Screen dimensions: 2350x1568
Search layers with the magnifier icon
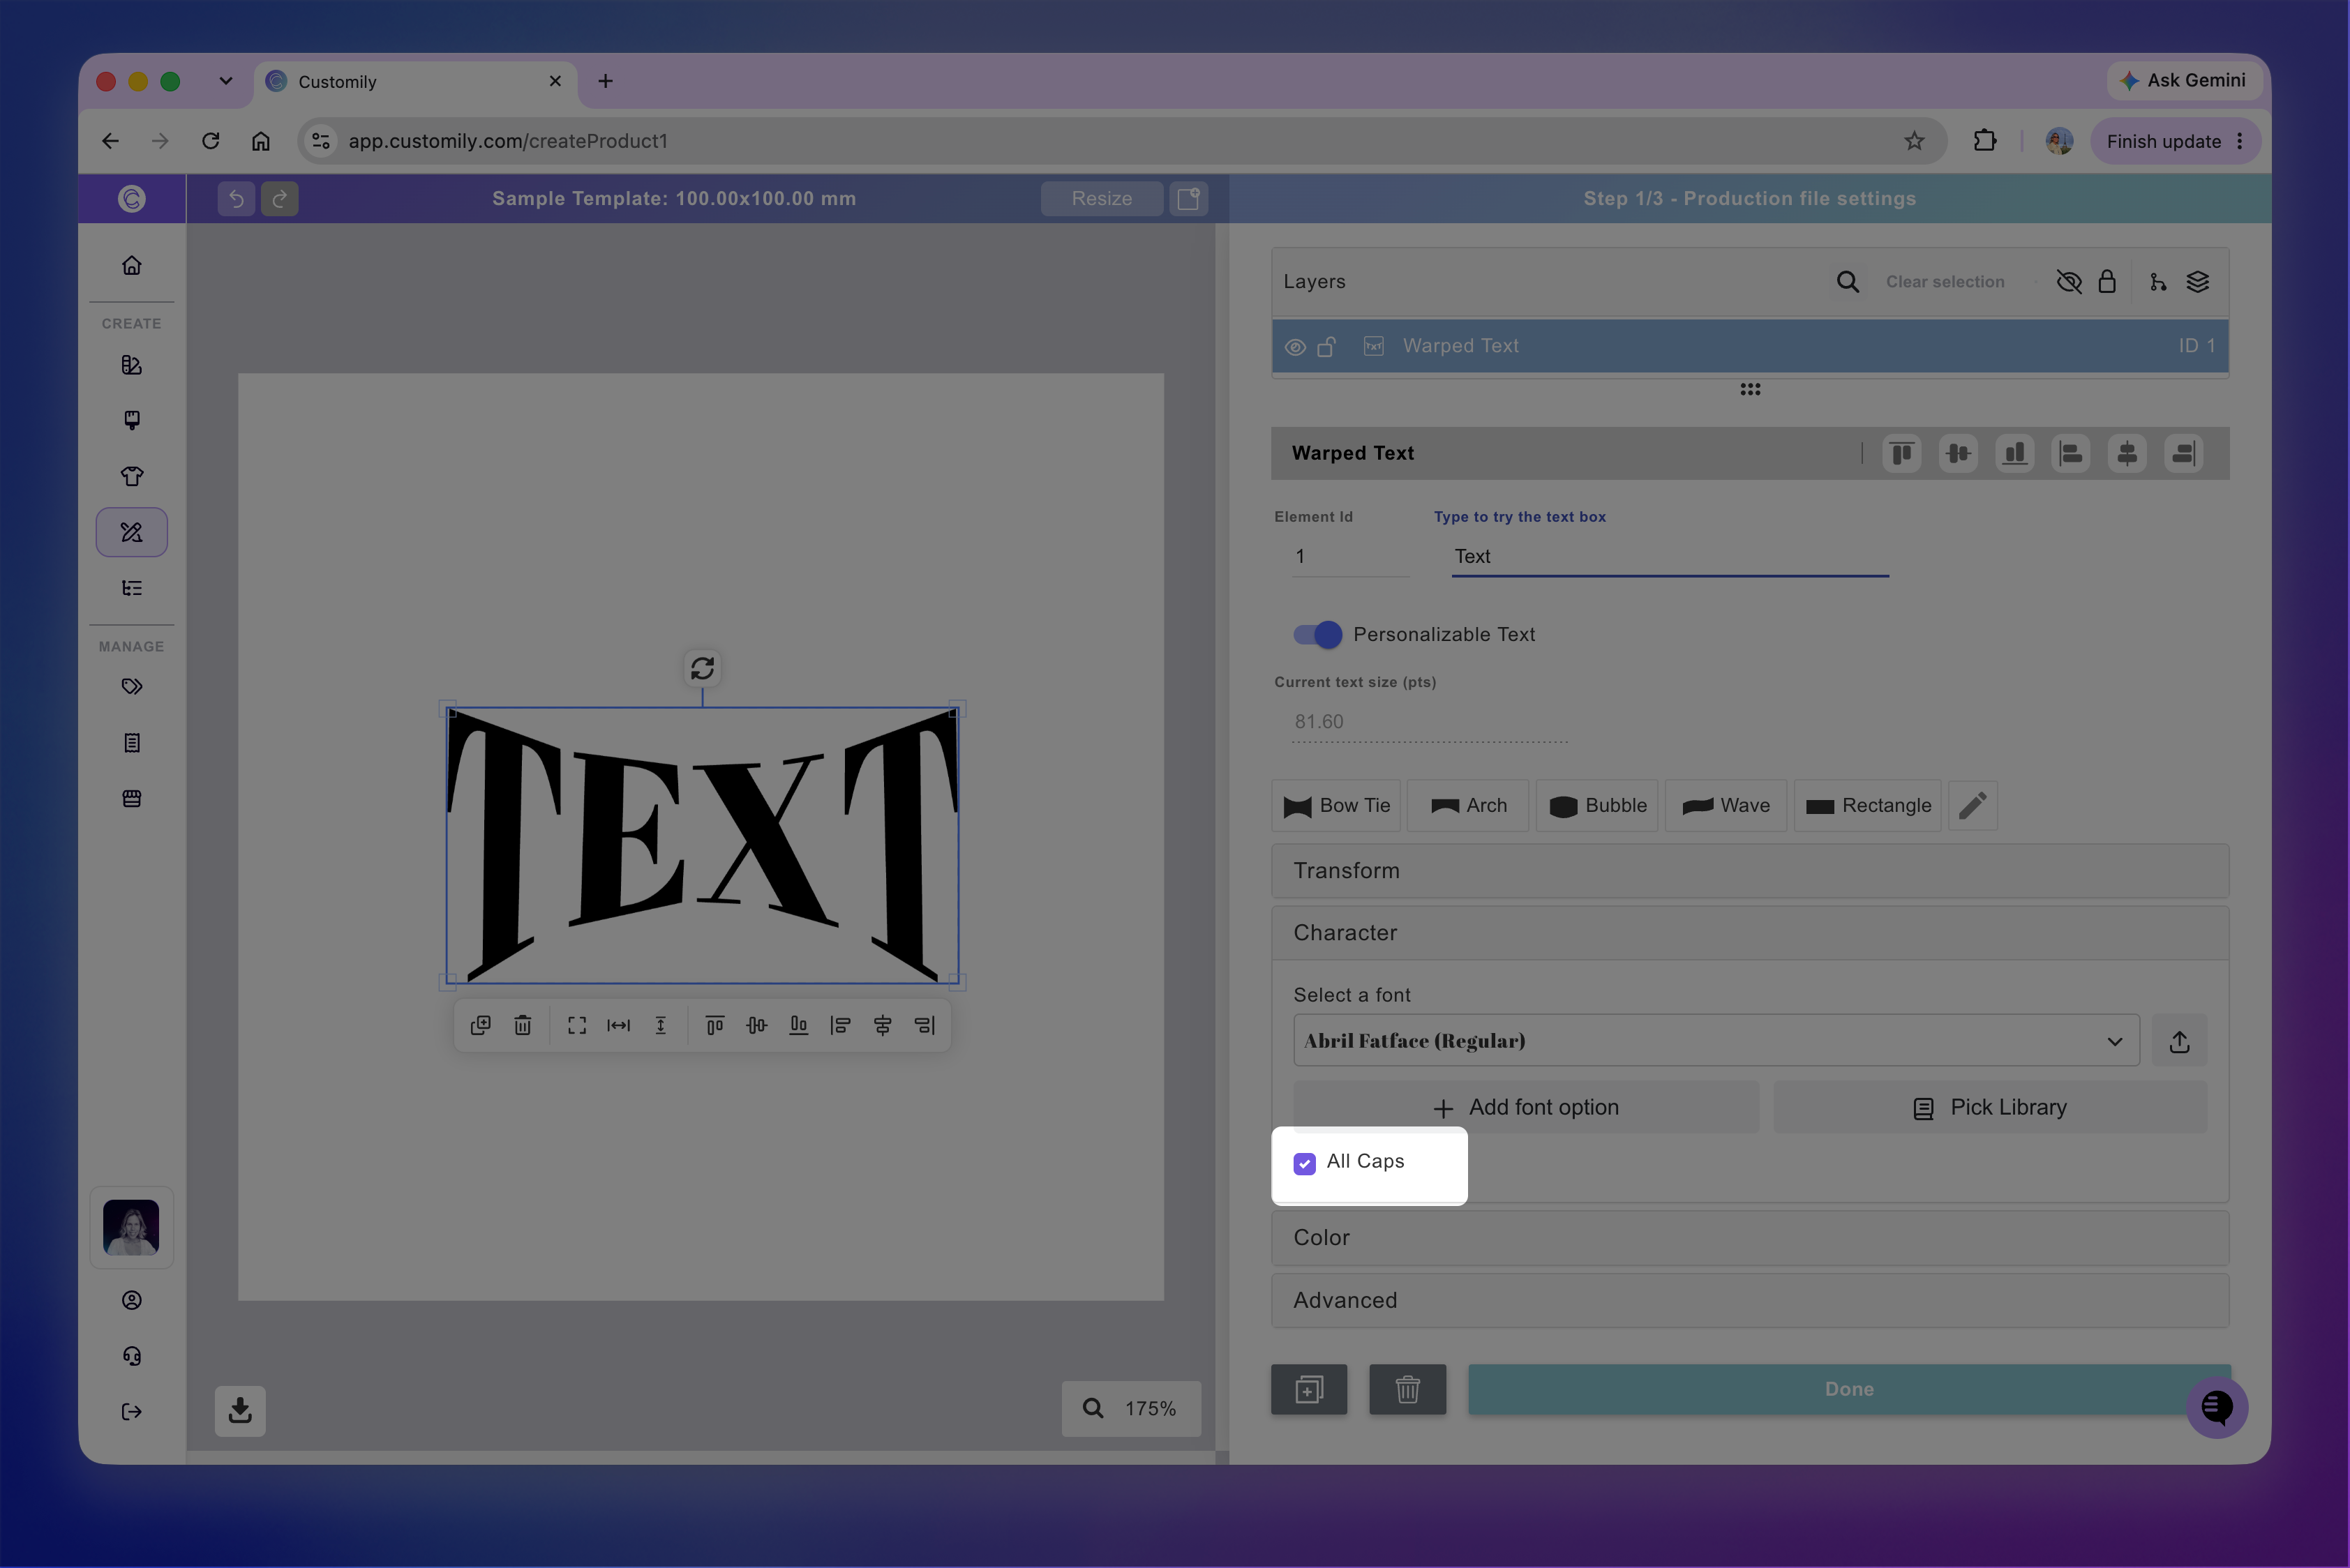(x=1848, y=282)
